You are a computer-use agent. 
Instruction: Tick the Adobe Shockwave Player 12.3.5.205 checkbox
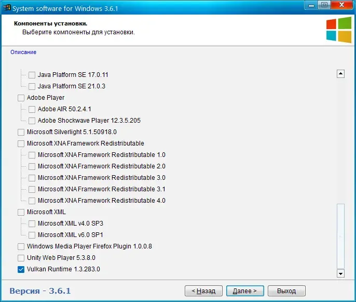pyautogui.click(x=32, y=121)
